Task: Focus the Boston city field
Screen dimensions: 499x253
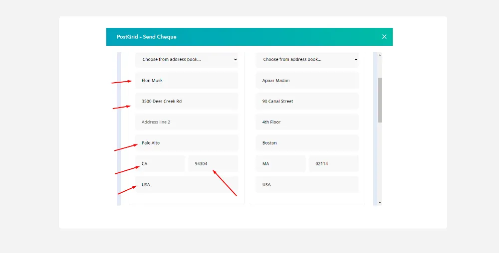Action: point(307,143)
